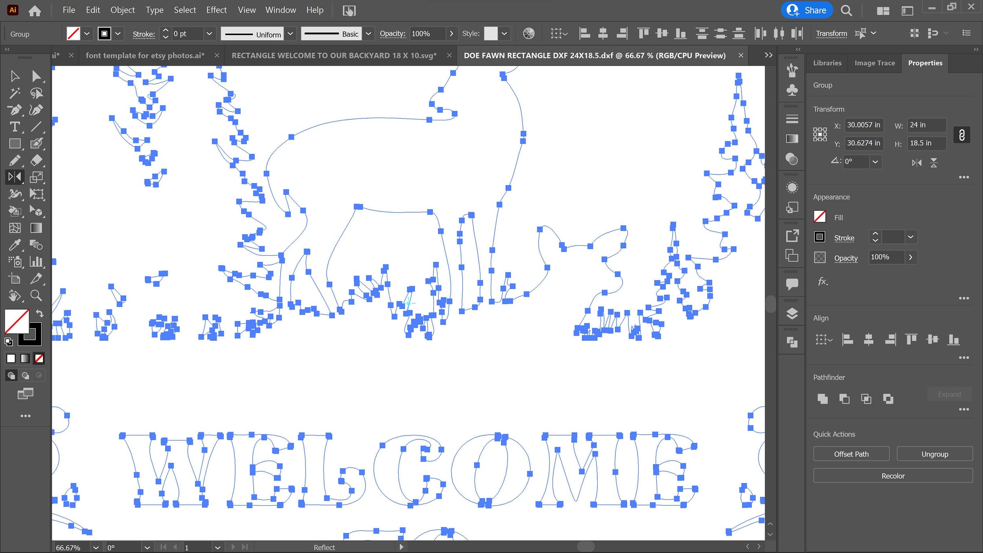The width and height of the screenshot is (983, 553).
Task: Click the Ungroup quick action
Action: pyautogui.click(x=934, y=454)
